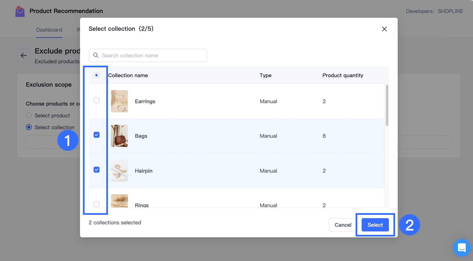Viewport: 473px width, 261px height.
Task: Close the Select collection dialog
Action: [x=384, y=29]
